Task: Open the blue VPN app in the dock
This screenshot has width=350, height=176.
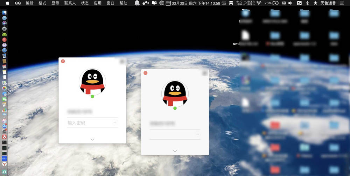Action: click(x=4, y=159)
